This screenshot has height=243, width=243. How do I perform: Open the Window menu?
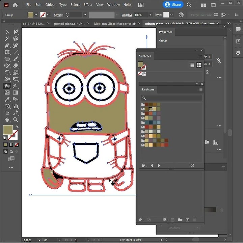point(114,5)
